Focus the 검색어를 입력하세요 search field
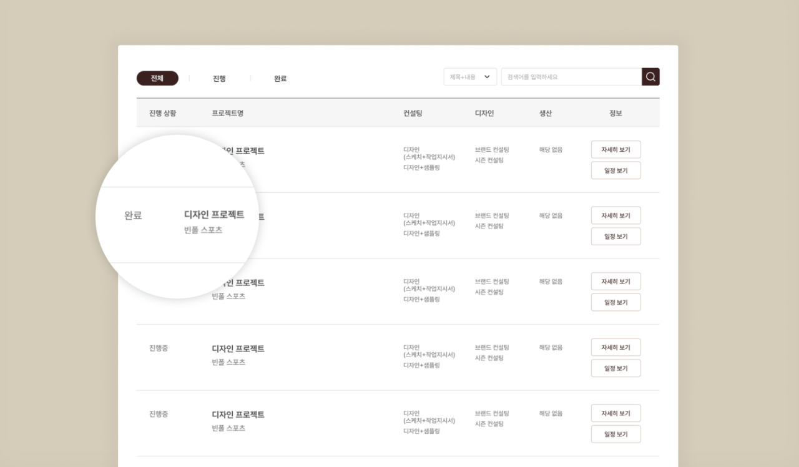The height and width of the screenshot is (467, 799). [x=571, y=77]
